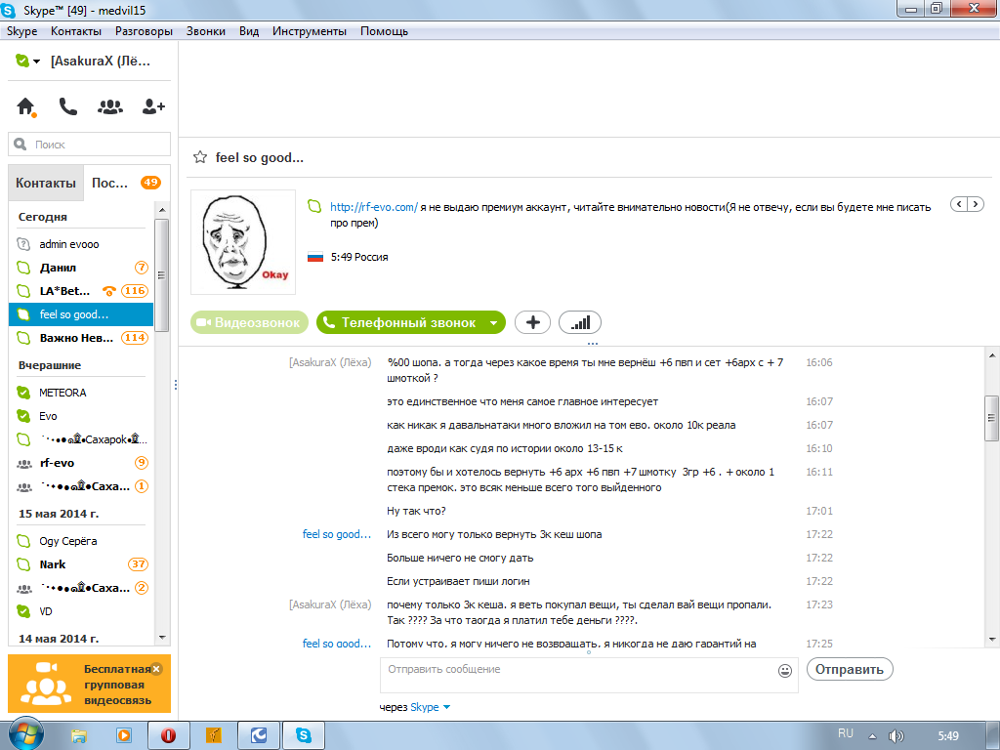This screenshot has height=750, width=1000.
Task: Open the okay-face avatar picture
Action: pos(243,242)
